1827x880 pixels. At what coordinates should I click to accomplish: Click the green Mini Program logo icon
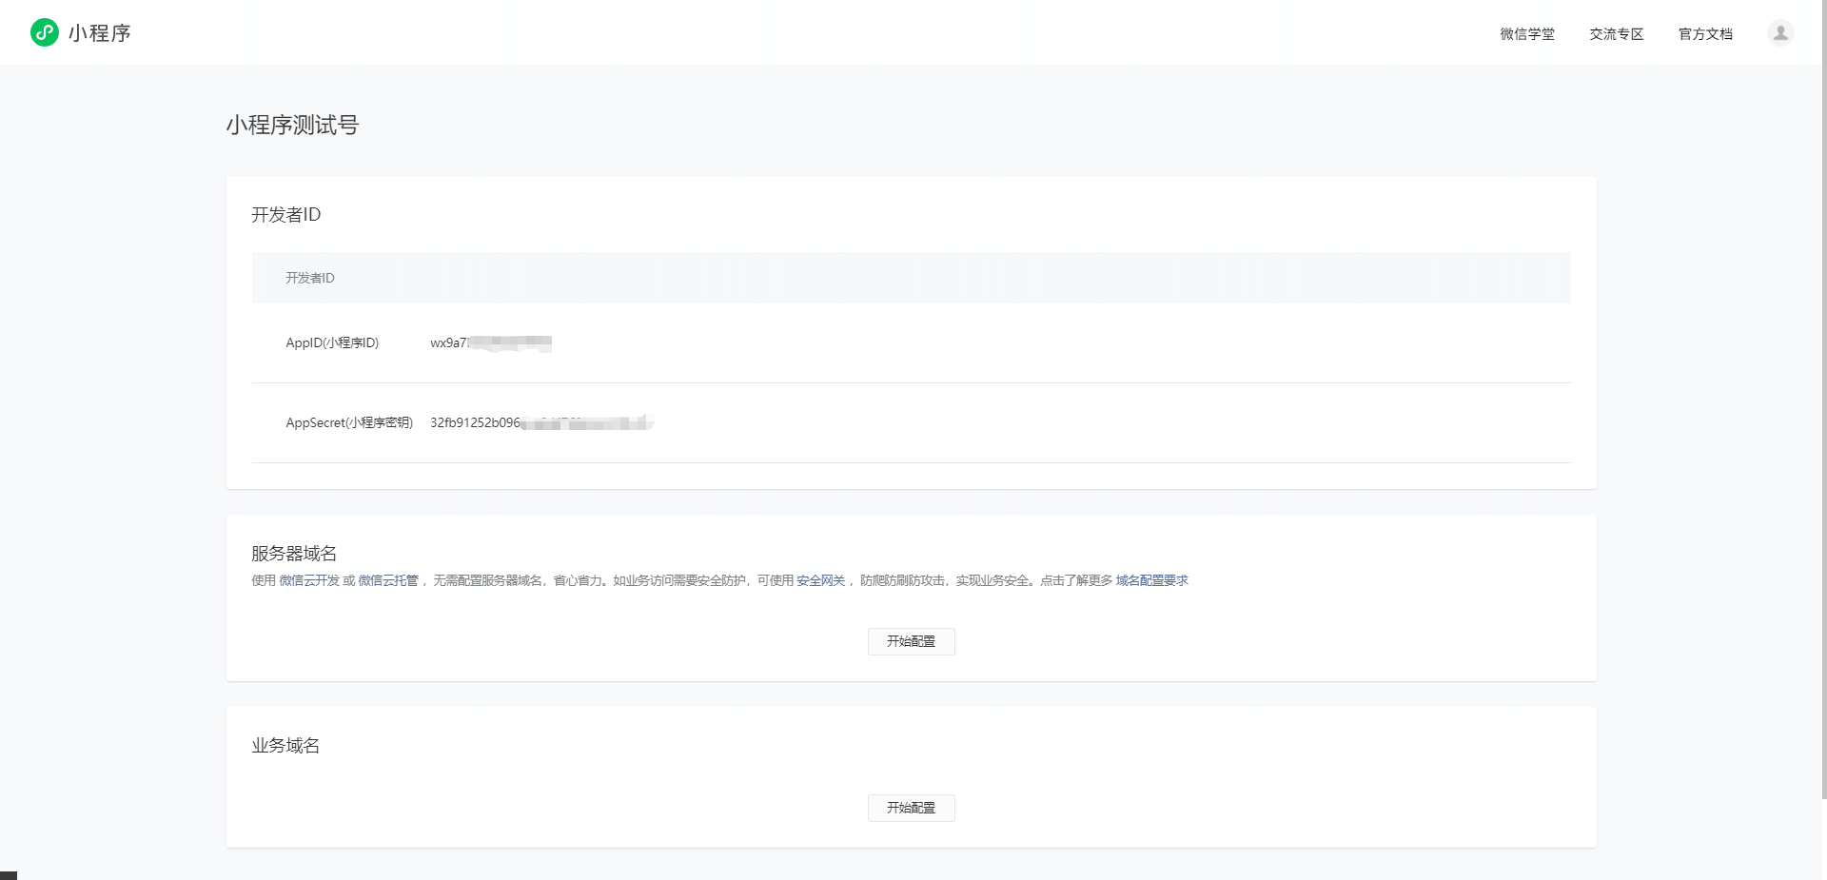click(x=45, y=32)
